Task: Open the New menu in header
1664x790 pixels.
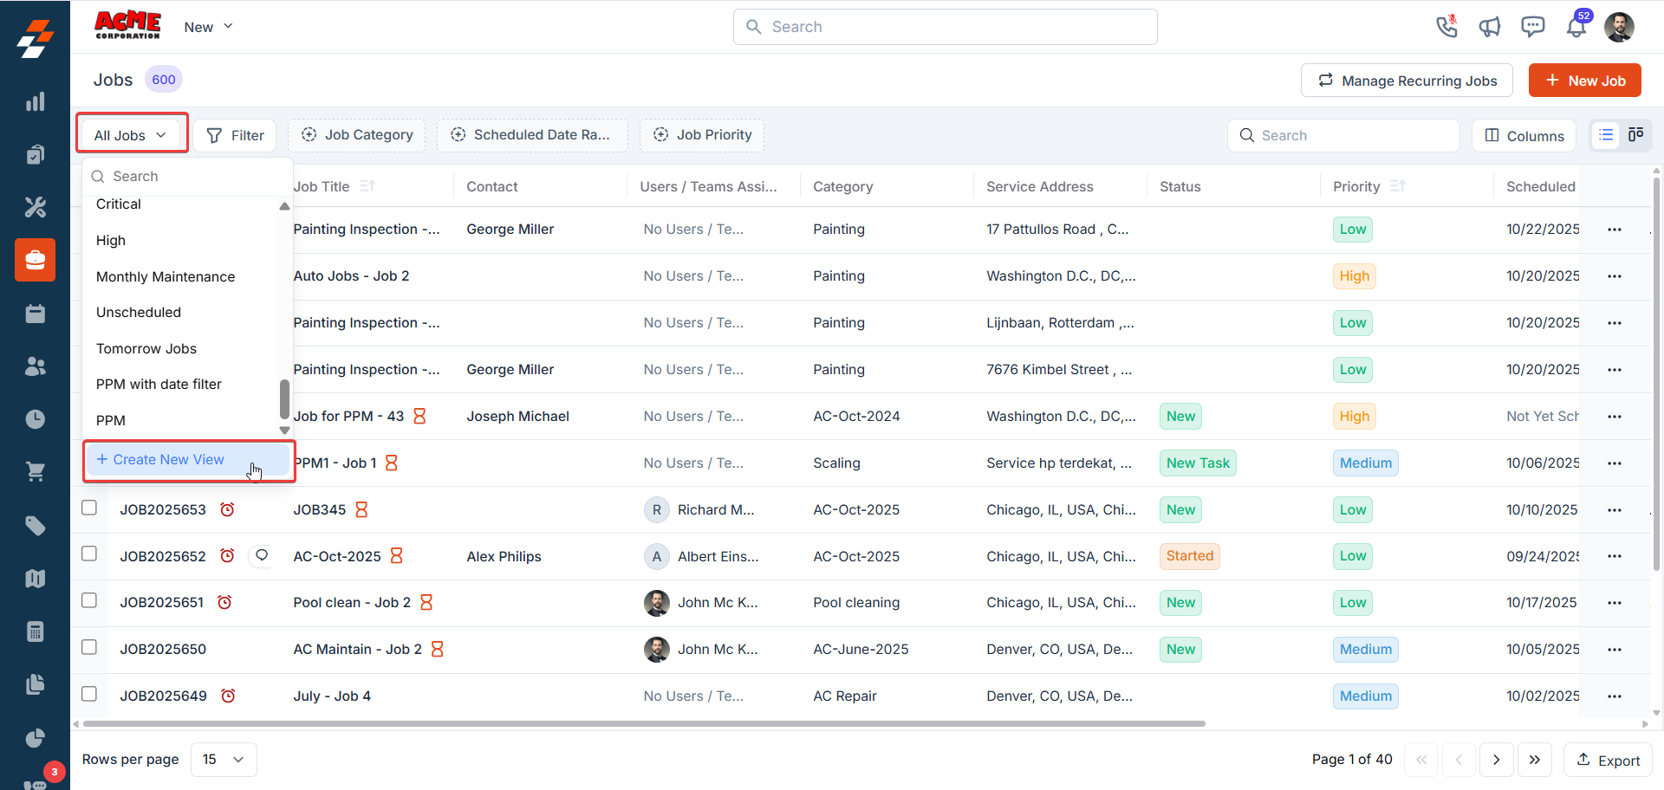Action: (206, 27)
